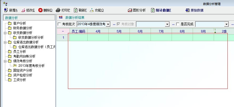Click the 9月 column header
Image resolution: width=234 pixels, height=107 pixels.
[203, 31]
